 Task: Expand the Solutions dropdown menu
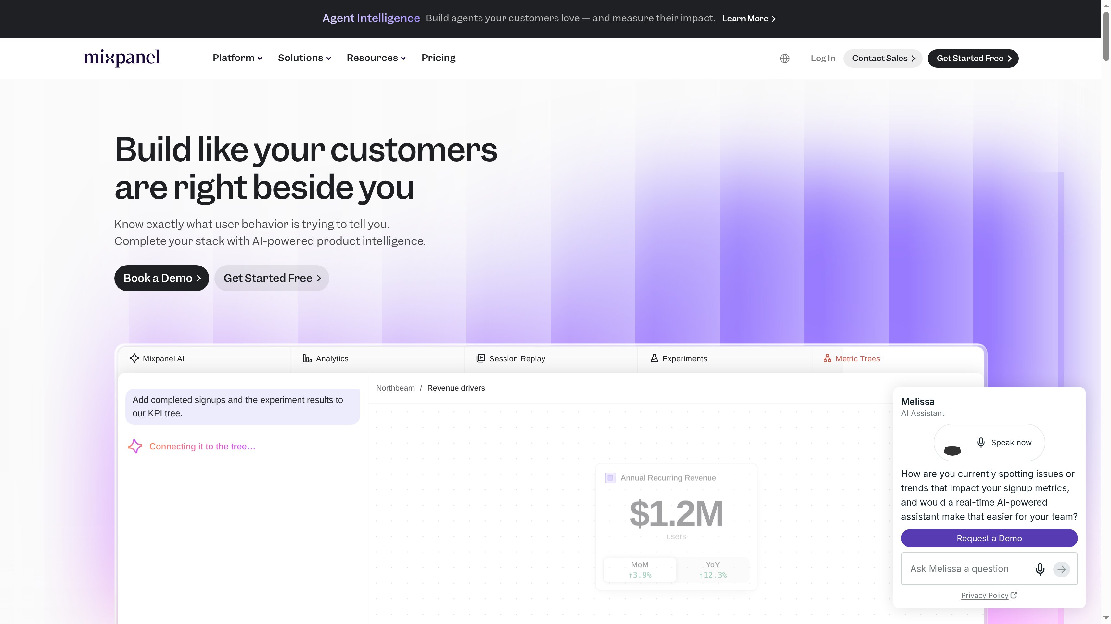(304, 58)
